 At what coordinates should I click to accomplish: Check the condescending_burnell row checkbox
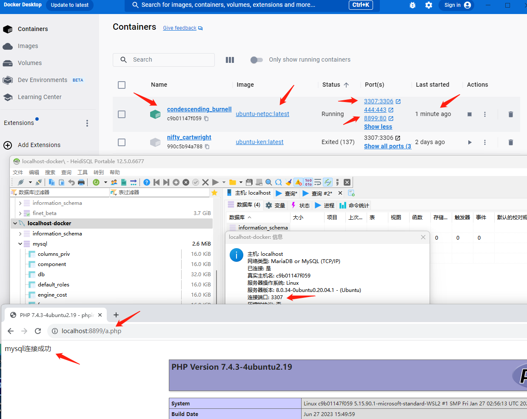pyautogui.click(x=122, y=114)
